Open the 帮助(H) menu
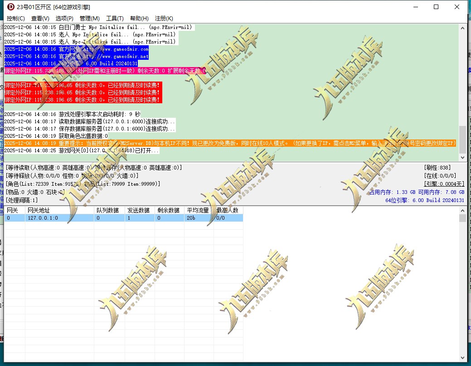The image size is (471, 366). tap(139, 18)
